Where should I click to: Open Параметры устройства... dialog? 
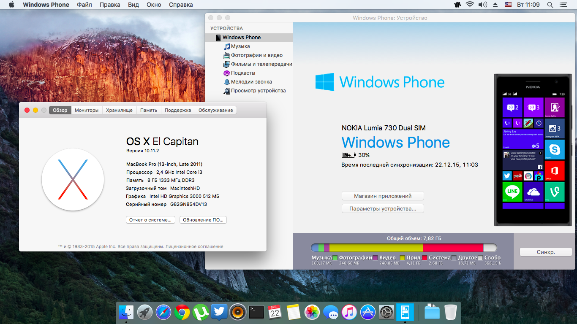pyautogui.click(x=383, y=208)
